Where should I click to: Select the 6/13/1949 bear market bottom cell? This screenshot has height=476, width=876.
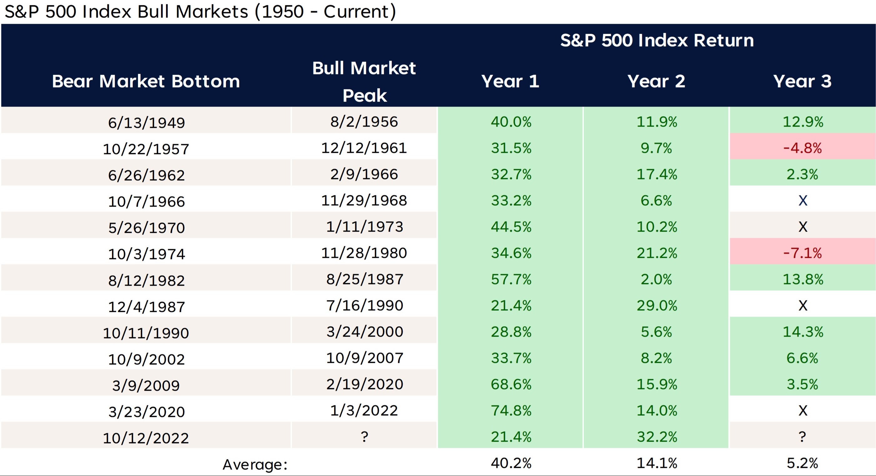tap(146, 123)
